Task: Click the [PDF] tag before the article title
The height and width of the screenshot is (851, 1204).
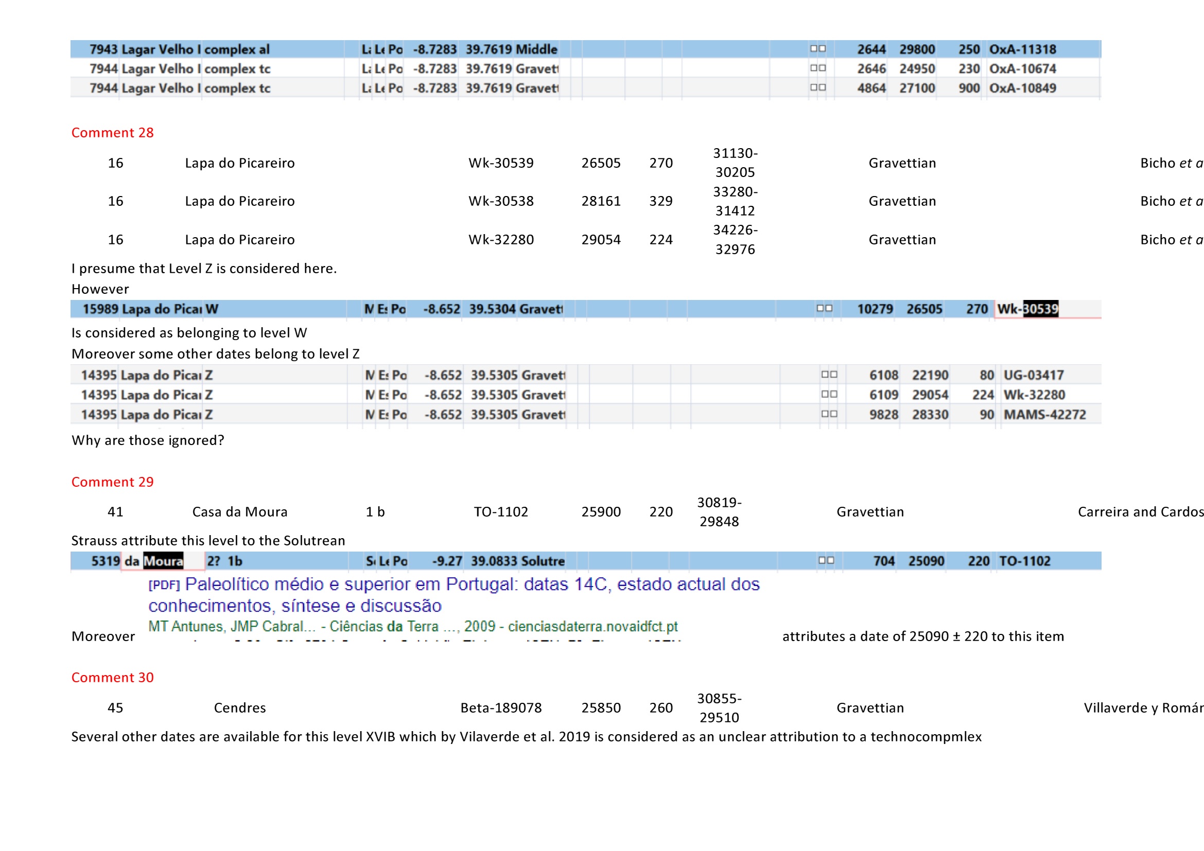Action: click(x=164, y=585)
